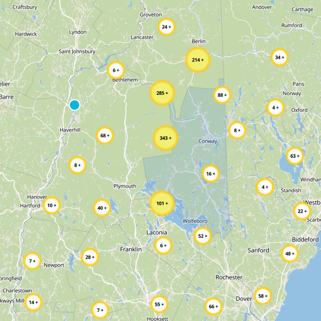The width and height of the screenshot is (321, 321).
Task: Click the Franklin map label
Action: (131, 249)
